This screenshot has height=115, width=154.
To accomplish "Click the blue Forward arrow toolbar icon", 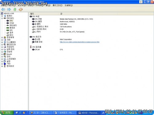I will (x=9, y=10).
